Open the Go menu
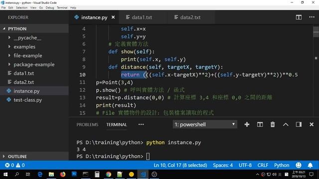 [x=41, y=8]
